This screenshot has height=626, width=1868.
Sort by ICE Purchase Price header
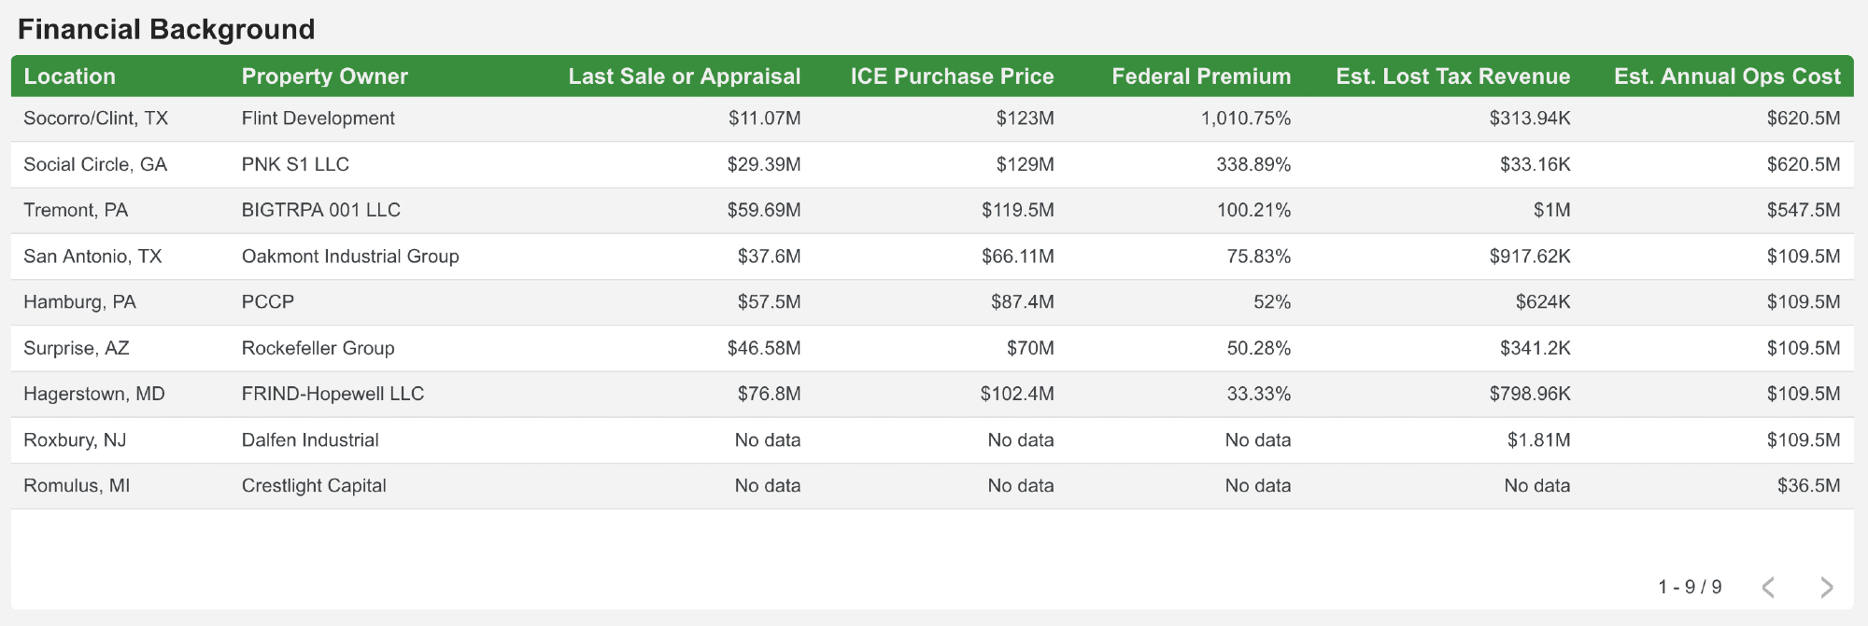tap(952, 77)
